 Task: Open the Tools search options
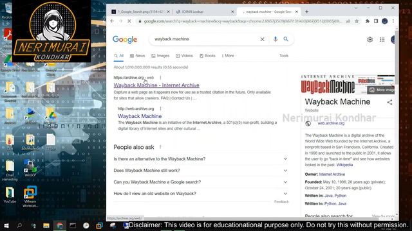pyautogui.click(x=284, y=56)
